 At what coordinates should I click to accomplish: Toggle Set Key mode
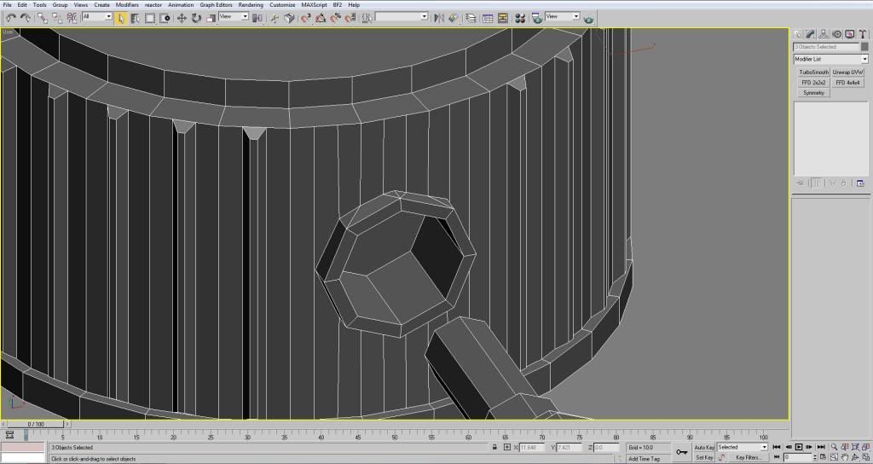pyautogui.click(x=704, y=457)
